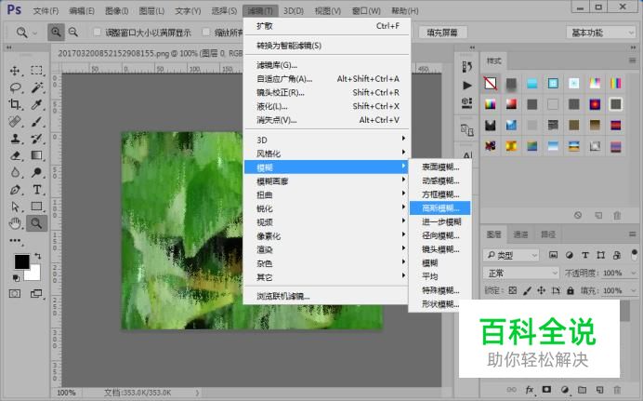The image size is (643, 401).
Task: Click the white background color swatch
Action: [34, 274]
